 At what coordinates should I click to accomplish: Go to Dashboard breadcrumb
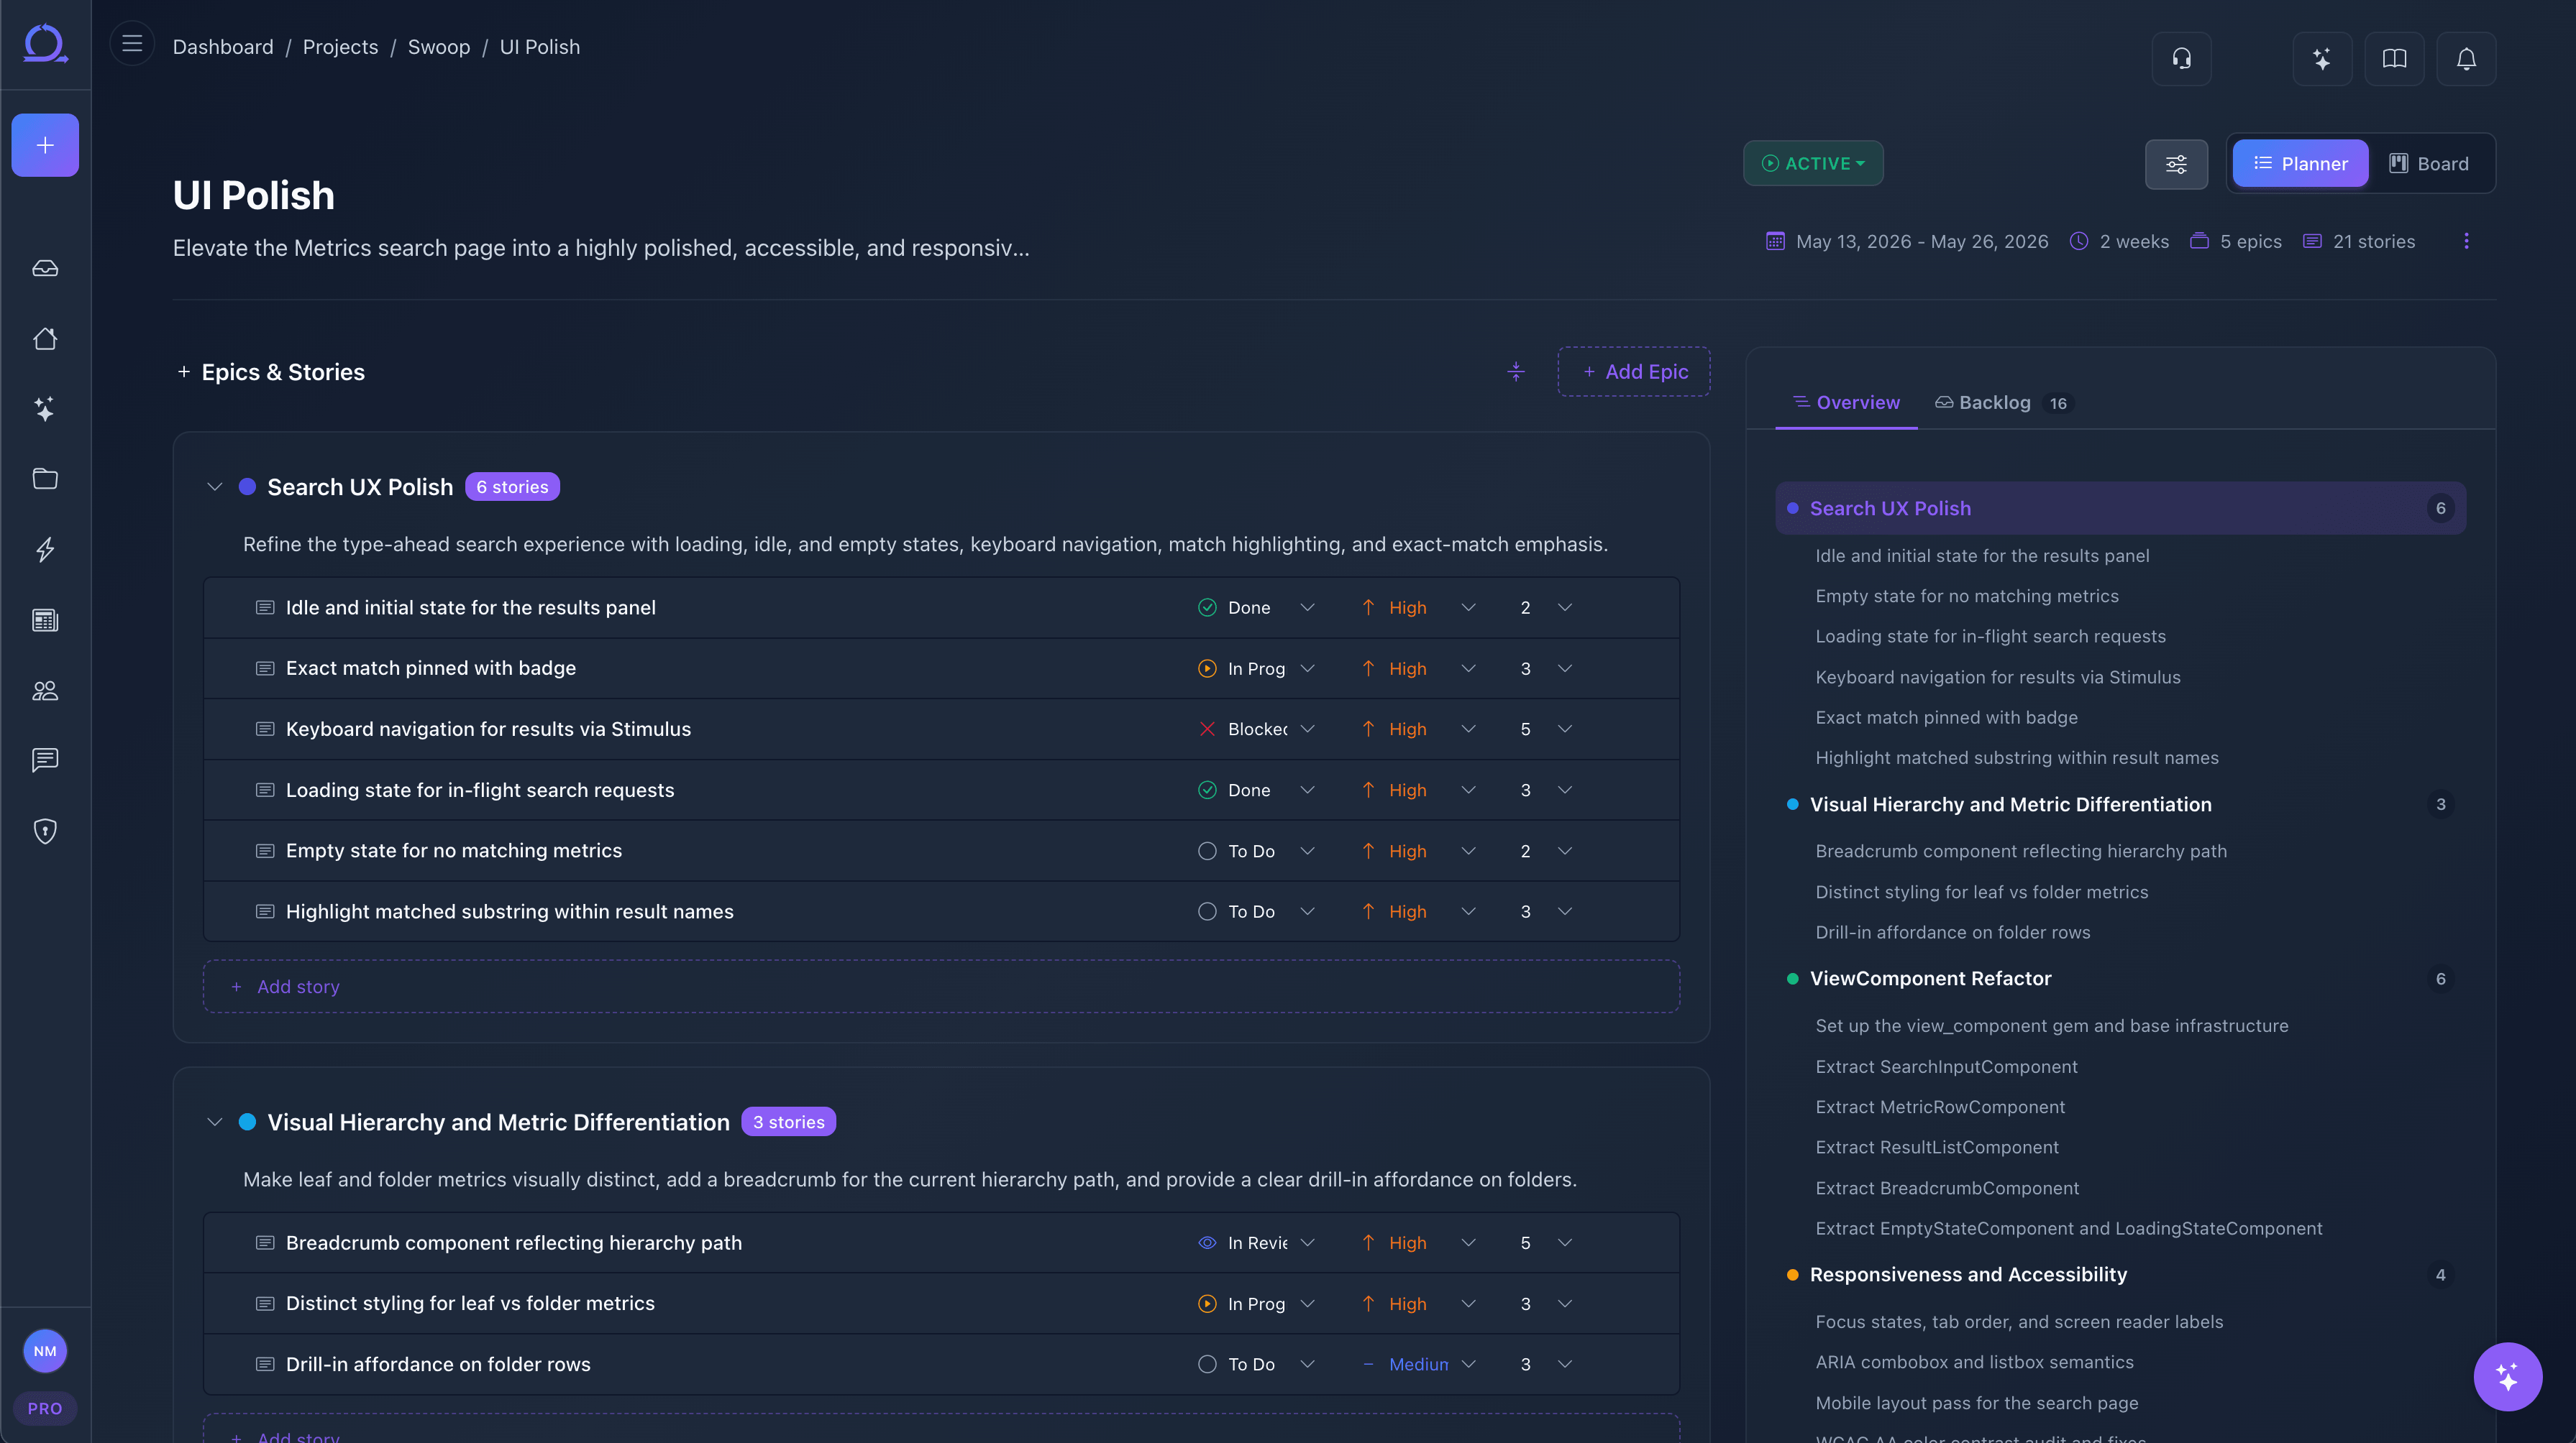pyautogui.click(x=223, y=47)
